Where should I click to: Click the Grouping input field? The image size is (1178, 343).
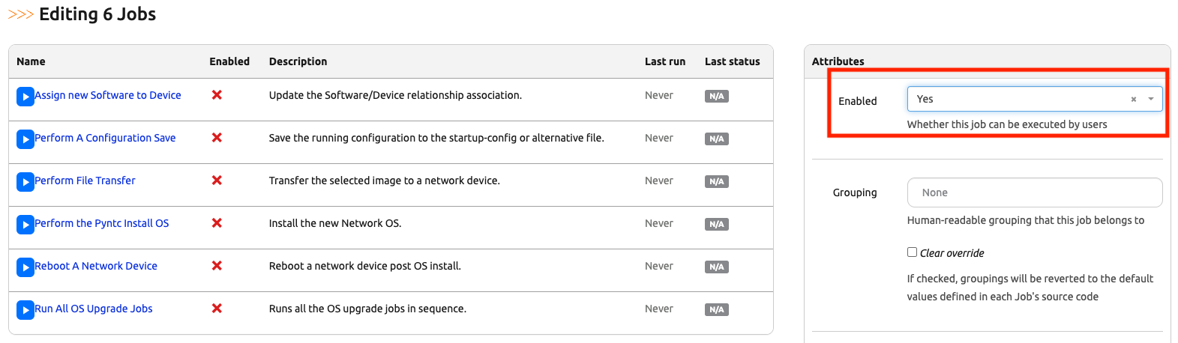click(x=1034, y=192)
